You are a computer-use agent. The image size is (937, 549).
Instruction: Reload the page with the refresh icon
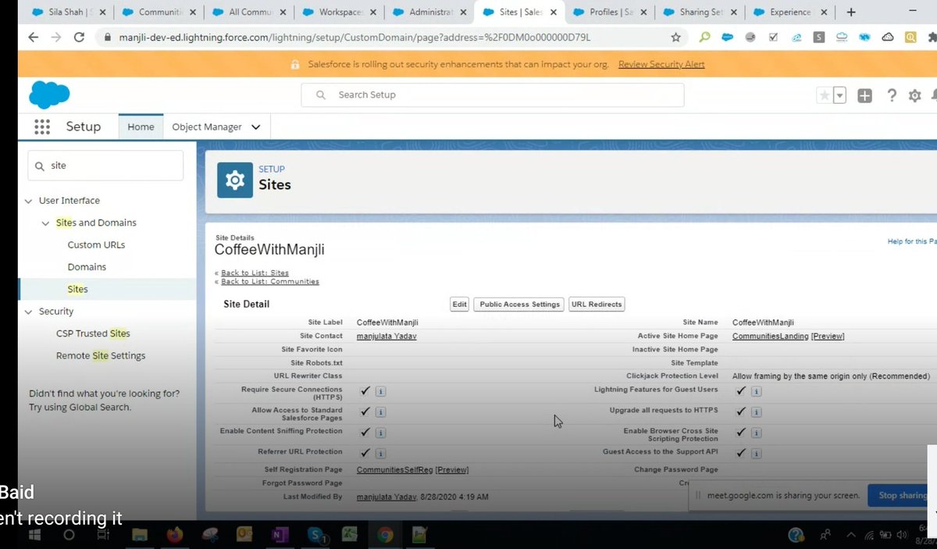point(79,37)
